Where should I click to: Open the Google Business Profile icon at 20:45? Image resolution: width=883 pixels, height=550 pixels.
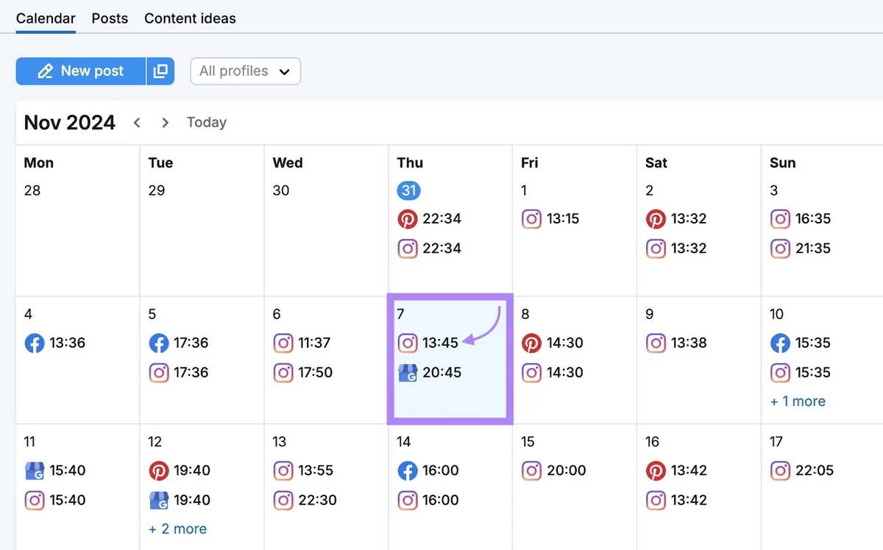point(407,373)
